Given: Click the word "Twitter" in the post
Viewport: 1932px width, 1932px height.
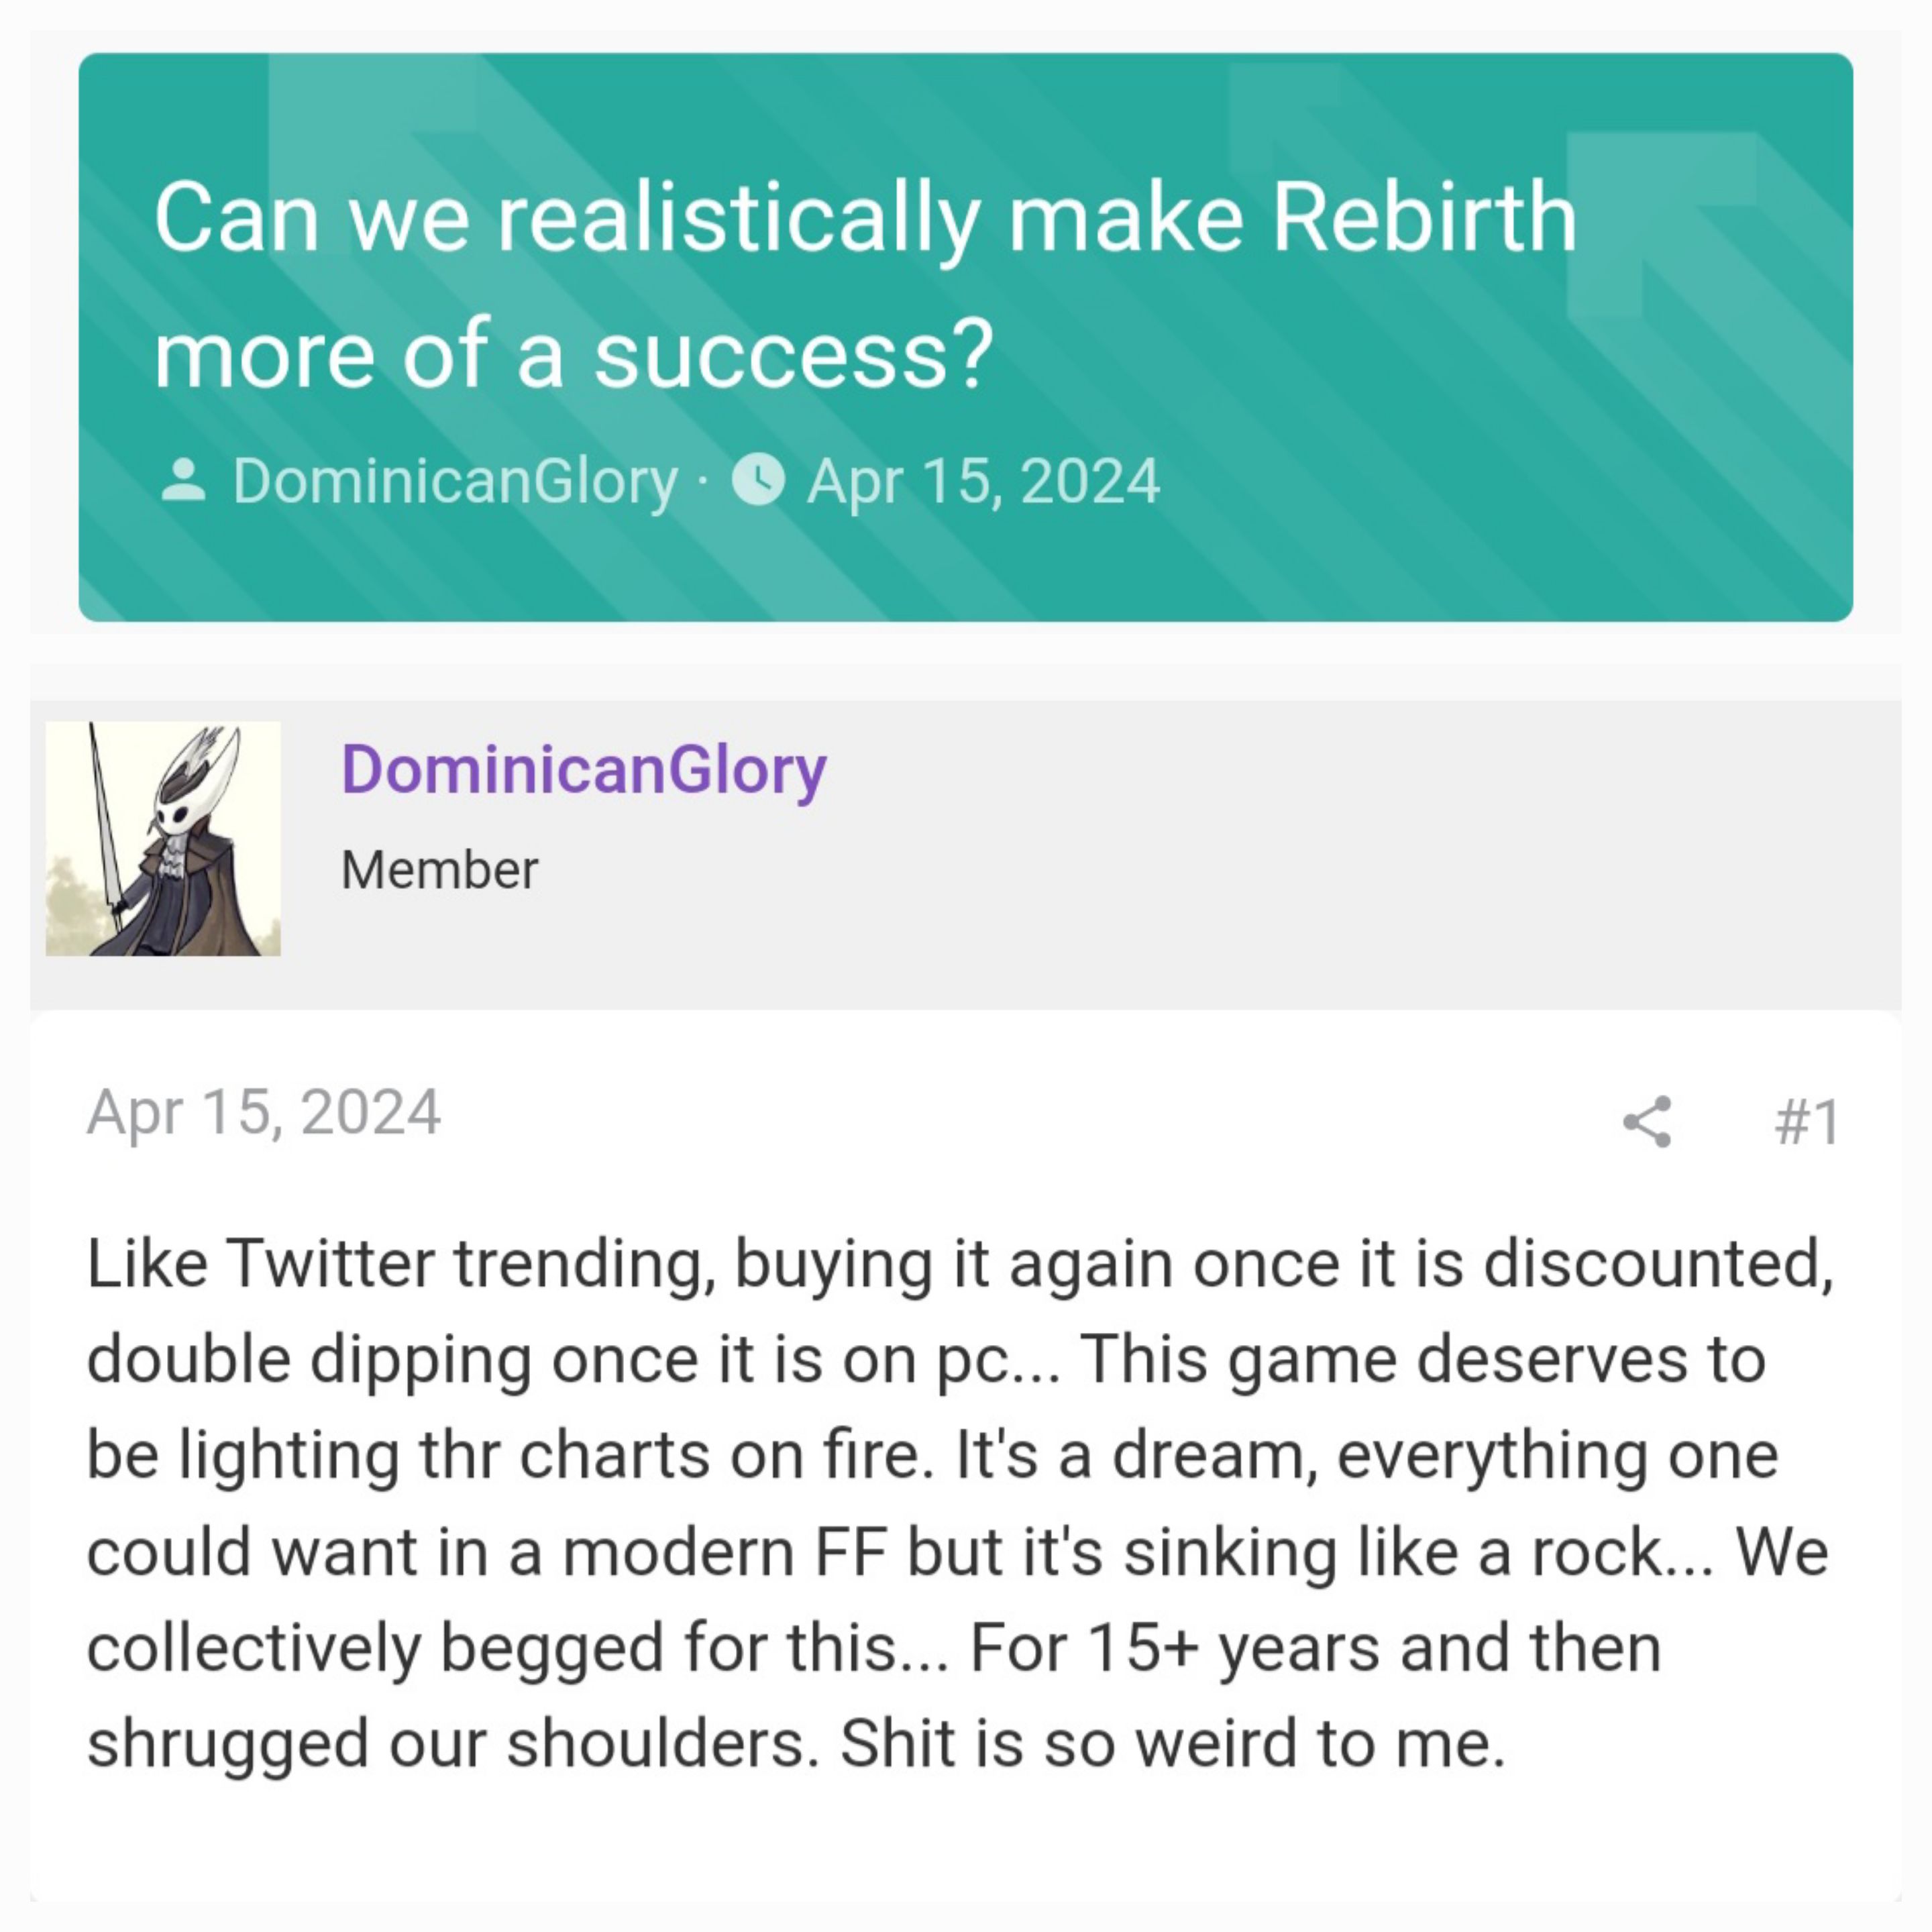Looking at the screenshot, I should point(330,1263).
